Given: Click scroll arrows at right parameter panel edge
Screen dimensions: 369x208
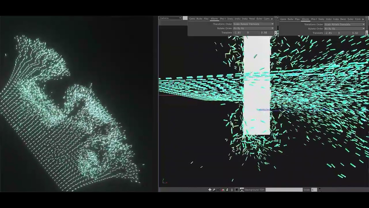Looking at the screenshot, I should coord(367,33).
